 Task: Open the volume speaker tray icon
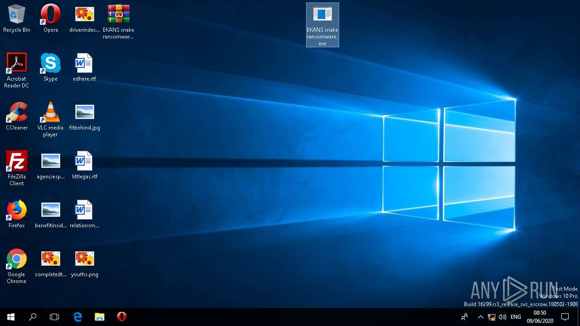pos(502,317)
